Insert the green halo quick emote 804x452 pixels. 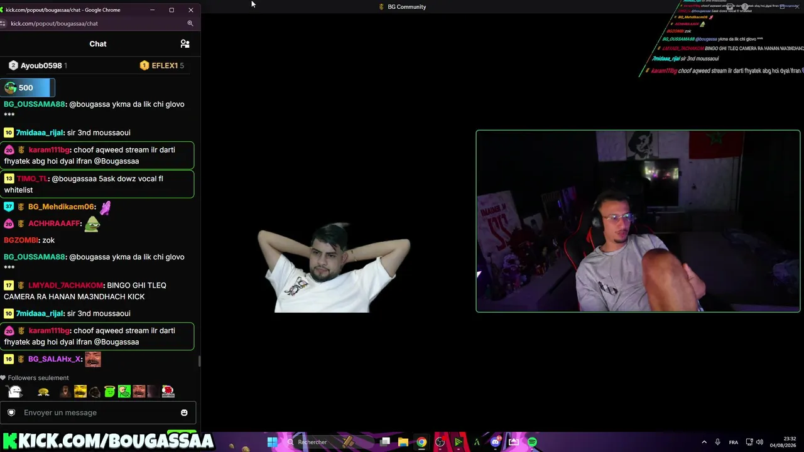[110, 392]
